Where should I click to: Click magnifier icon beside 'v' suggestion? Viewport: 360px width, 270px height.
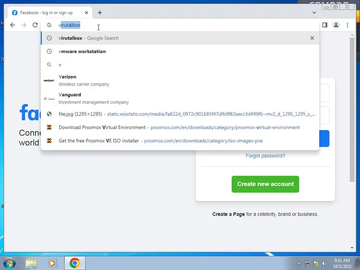coord(49,65)
